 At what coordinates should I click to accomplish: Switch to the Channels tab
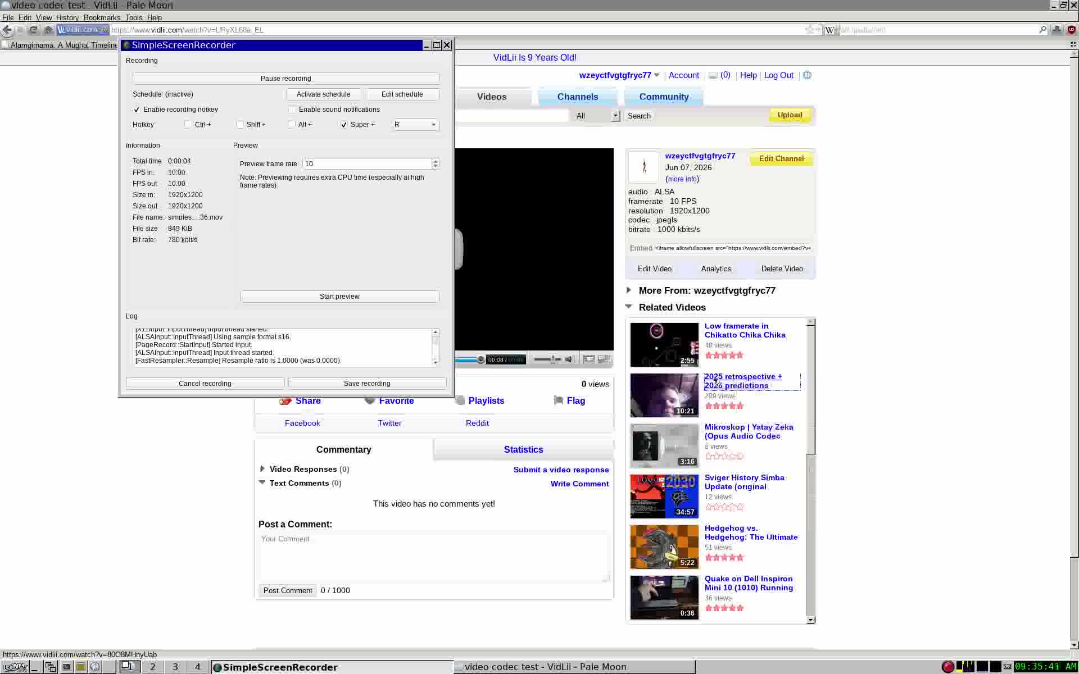[x=578, y=97]
